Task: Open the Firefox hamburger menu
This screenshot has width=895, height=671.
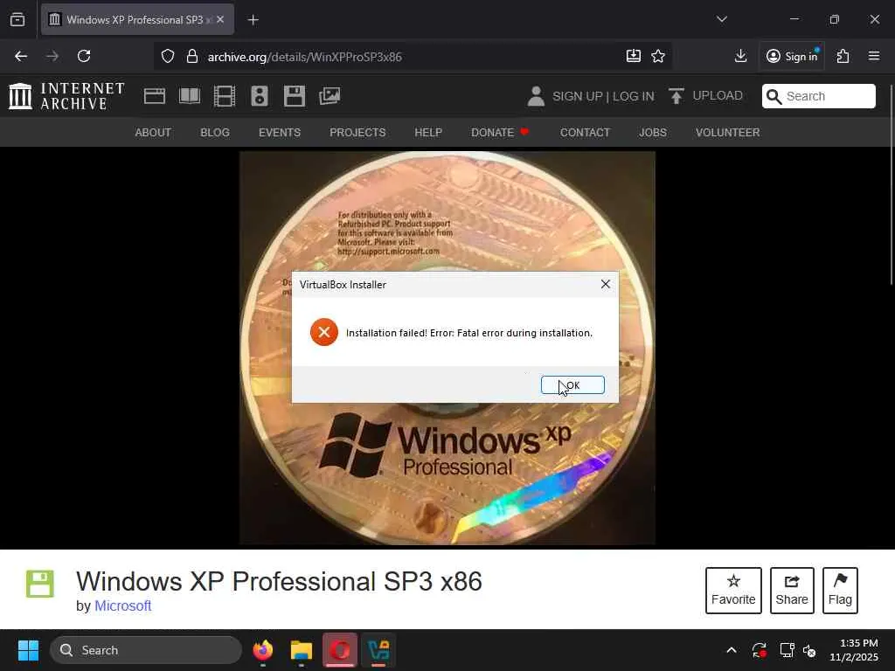Action: point(874,56)
